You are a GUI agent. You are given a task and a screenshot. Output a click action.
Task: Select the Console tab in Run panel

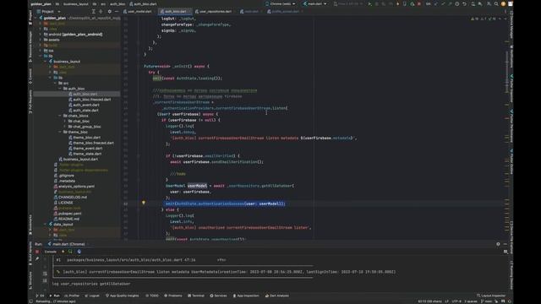pos(51,252)
